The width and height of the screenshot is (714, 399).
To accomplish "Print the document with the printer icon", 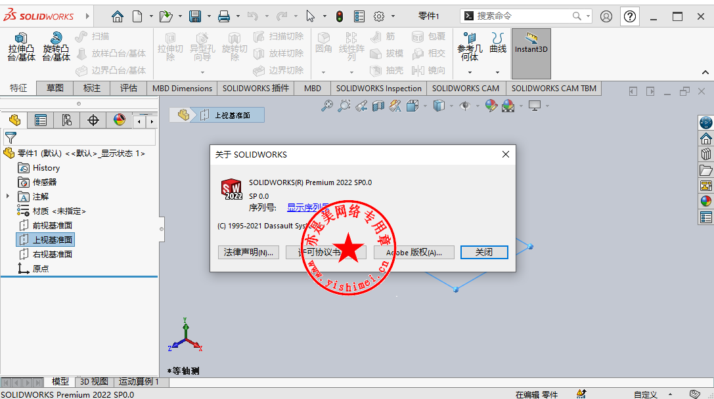I will 223,16.
